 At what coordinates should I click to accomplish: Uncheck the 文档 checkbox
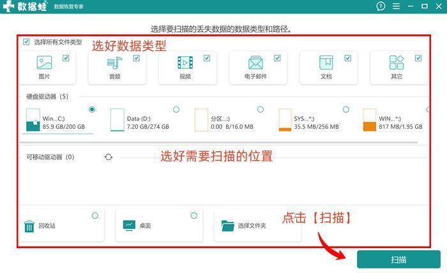(348, 58)
